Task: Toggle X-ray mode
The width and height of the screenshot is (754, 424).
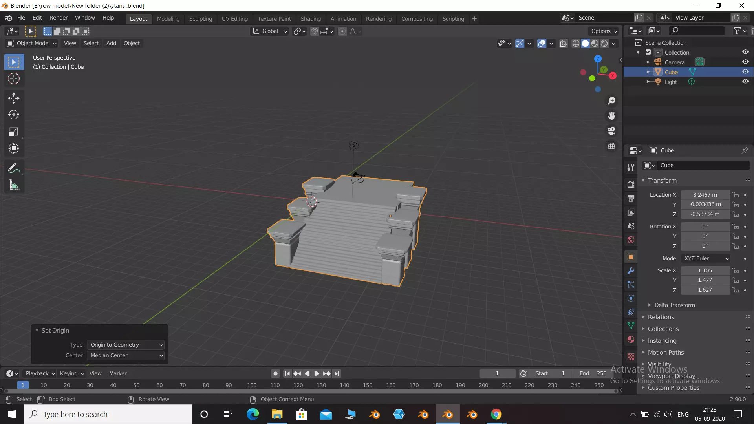Action: (564, 44)
